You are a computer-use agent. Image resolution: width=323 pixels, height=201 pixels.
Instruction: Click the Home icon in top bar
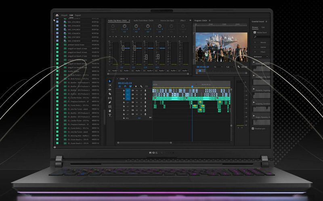pyautogui.click(x=57, y=15)
